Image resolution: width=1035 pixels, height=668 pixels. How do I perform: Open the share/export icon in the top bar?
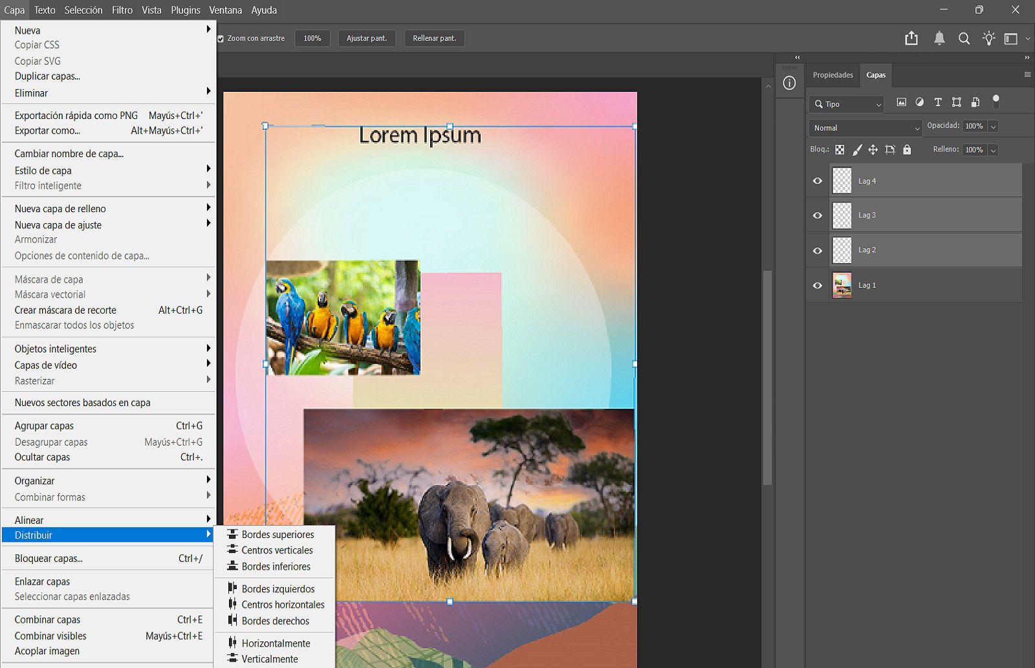(911, 38)
